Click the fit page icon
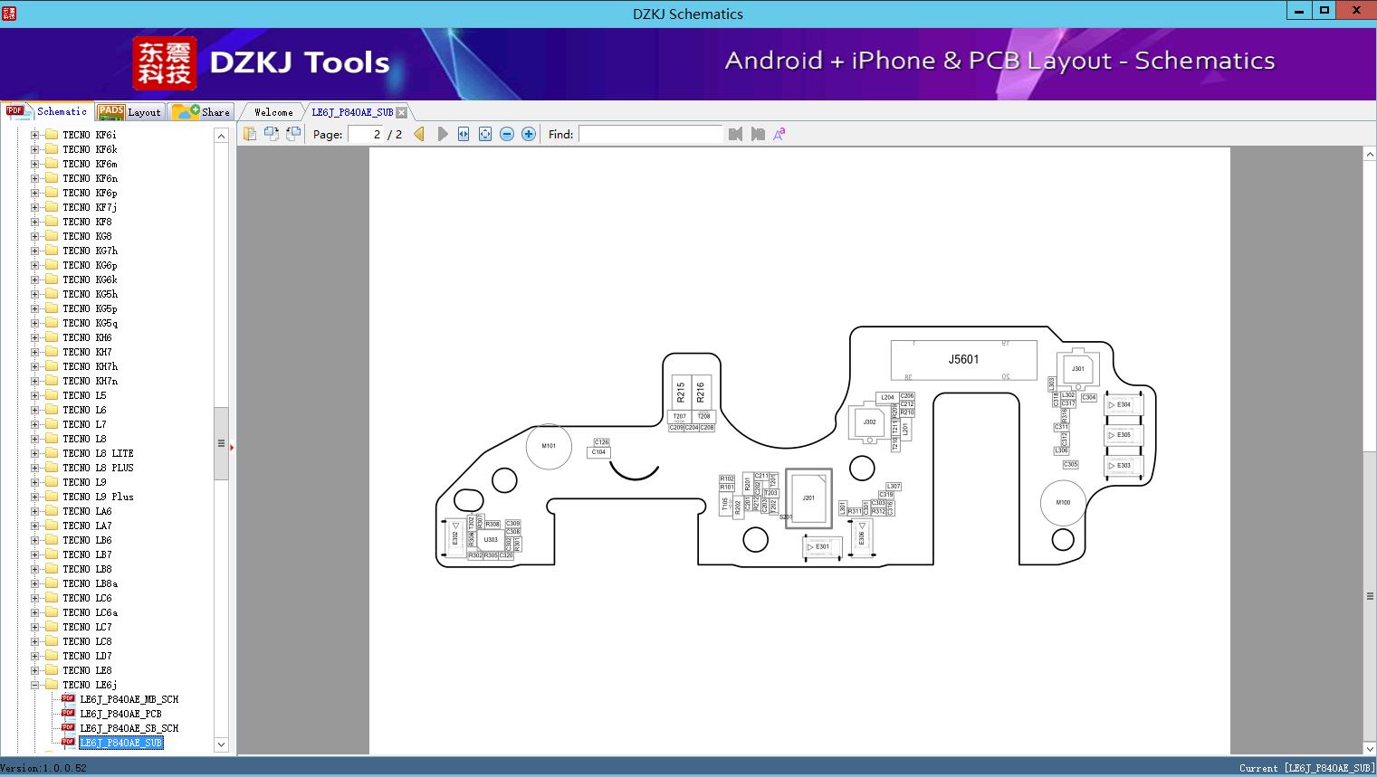Viewport: 1377px width, 777px height. (x=485, y=134)
